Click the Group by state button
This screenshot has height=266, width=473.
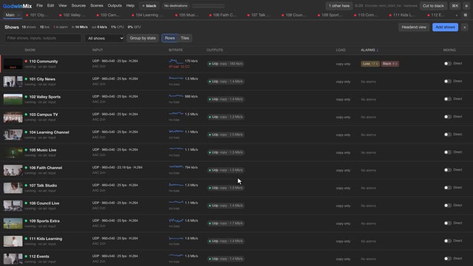142,38
